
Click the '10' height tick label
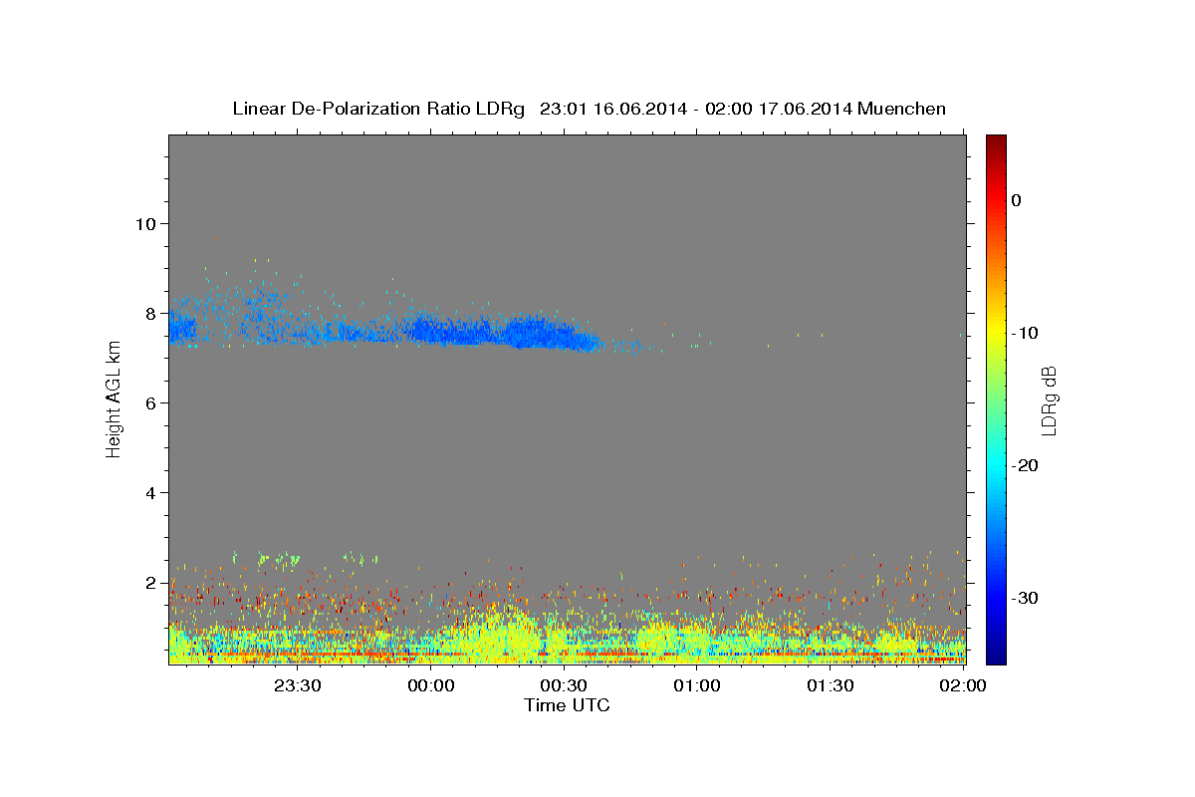coord(144,223)
